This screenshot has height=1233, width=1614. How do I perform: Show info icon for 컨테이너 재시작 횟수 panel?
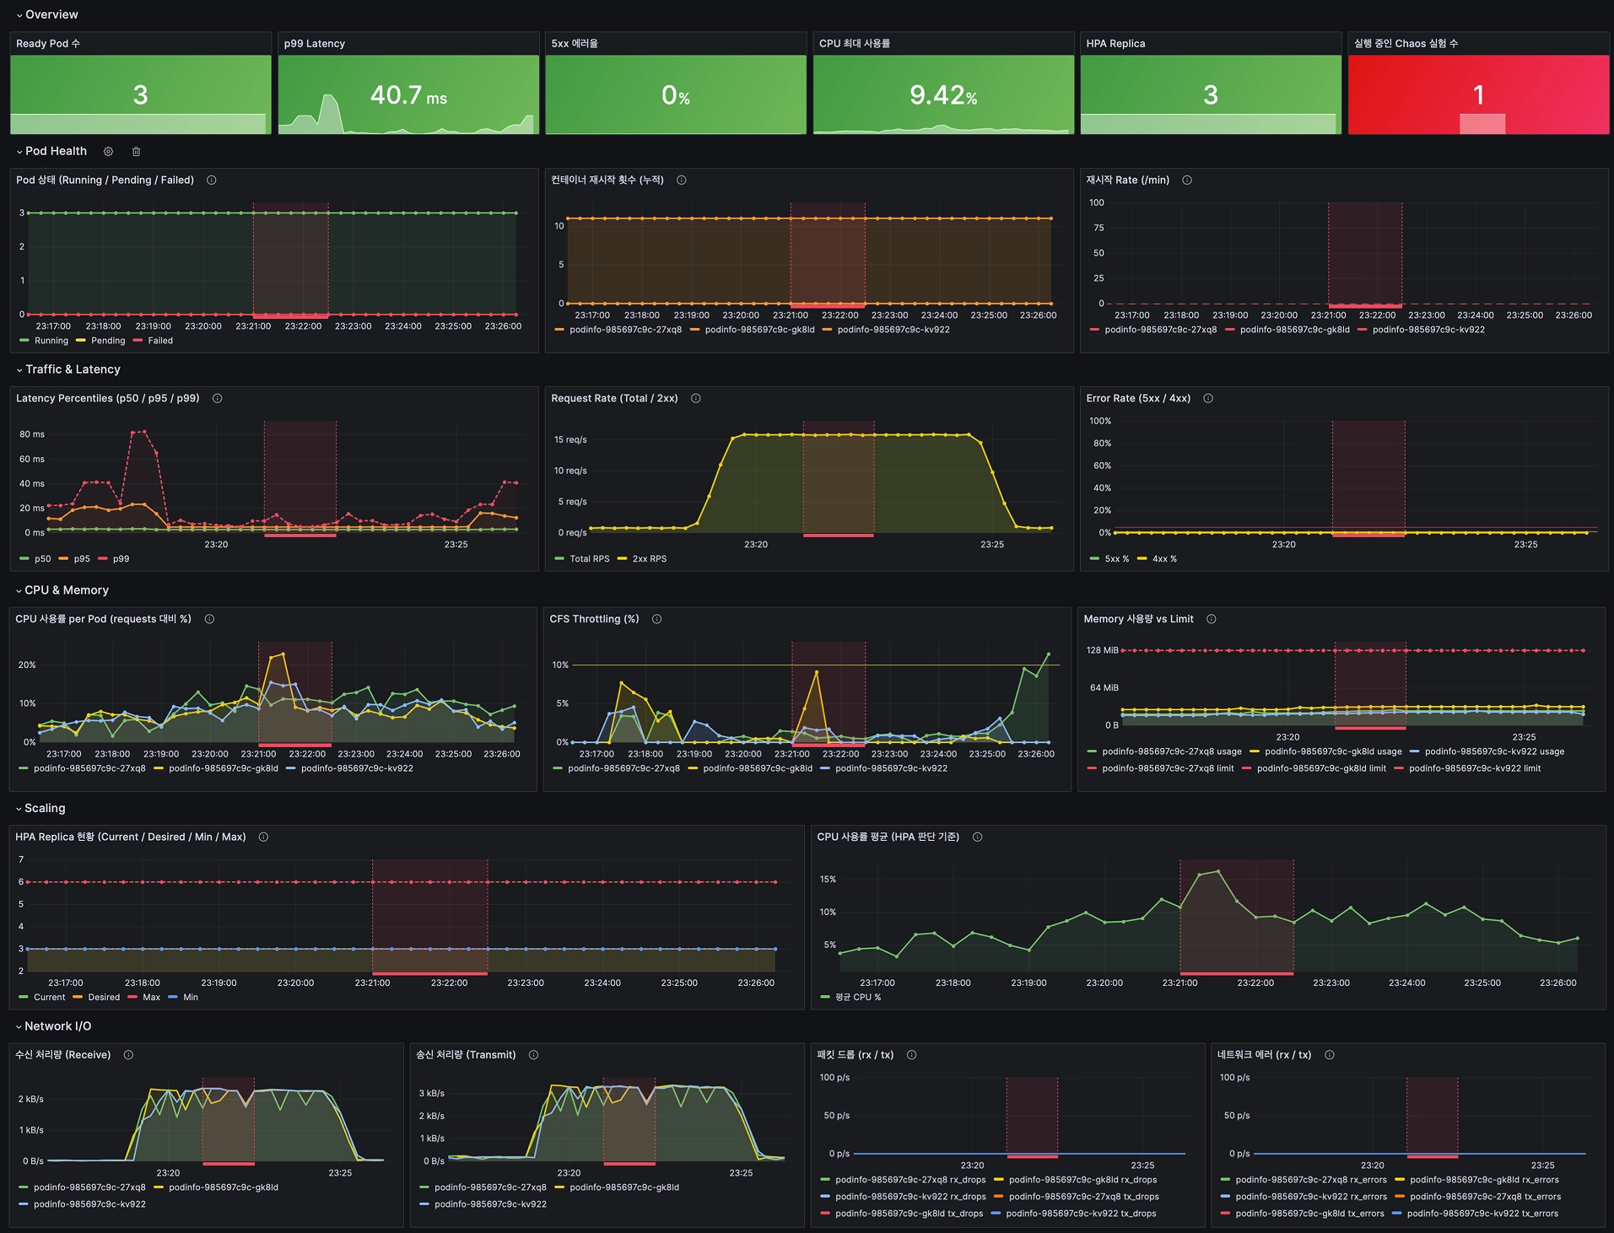coord(682,180)
